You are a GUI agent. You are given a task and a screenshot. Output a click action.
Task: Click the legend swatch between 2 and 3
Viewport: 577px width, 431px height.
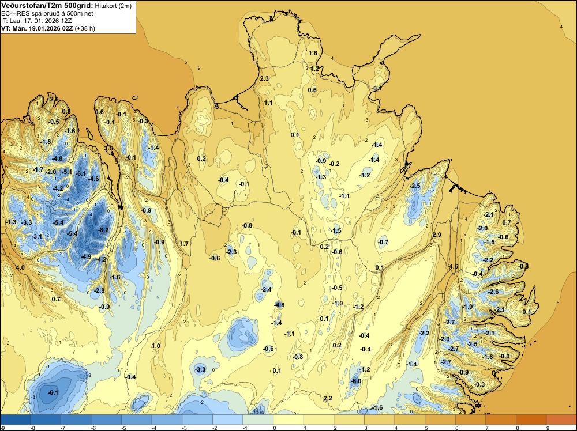coord(349,419)
